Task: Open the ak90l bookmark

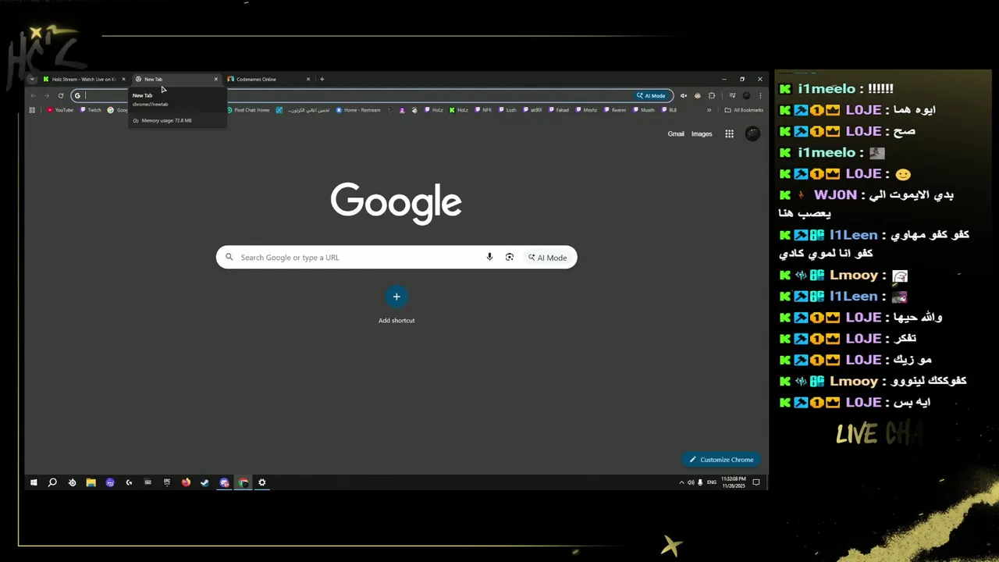Action: coord(532,110)
